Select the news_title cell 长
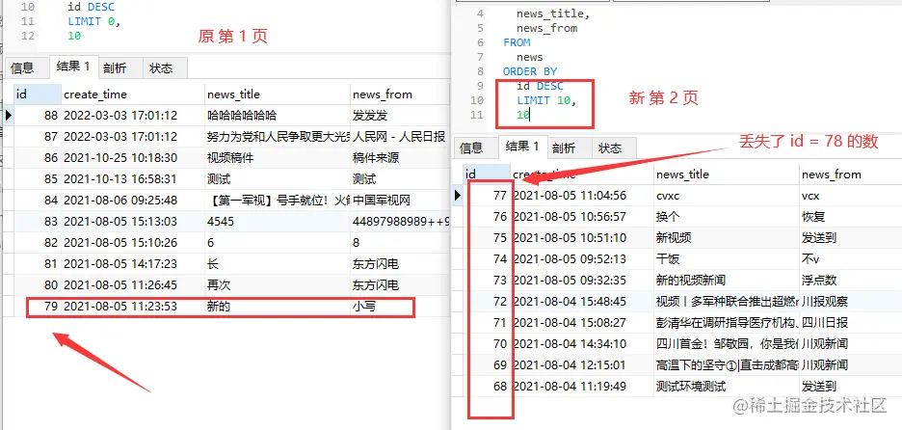The width and height of the screenshot is (902, 430). coord(278,264)
